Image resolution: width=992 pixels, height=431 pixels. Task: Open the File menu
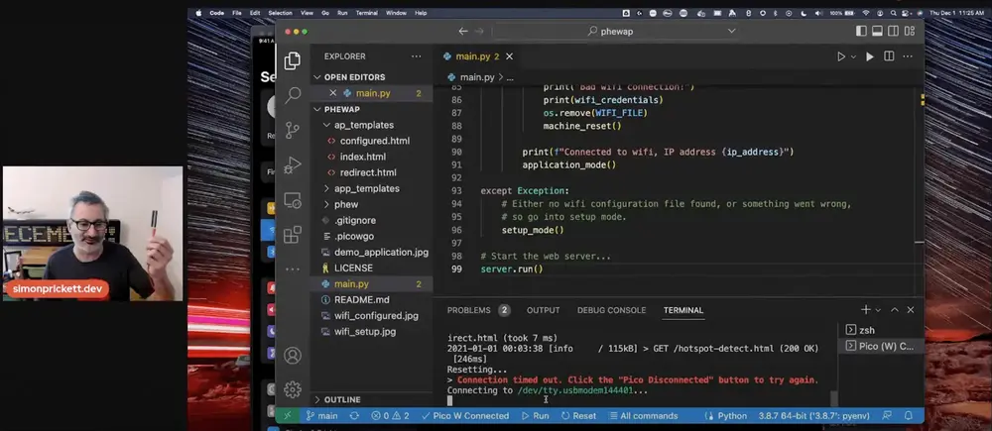coord(237,13)
